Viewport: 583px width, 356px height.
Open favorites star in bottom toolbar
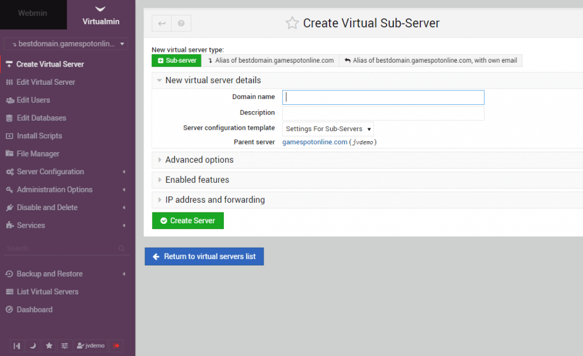(49, 345)
